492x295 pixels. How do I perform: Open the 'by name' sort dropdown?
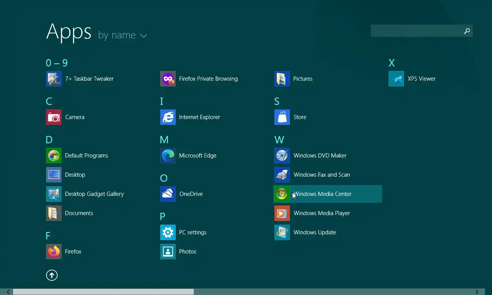tap(123, 35)
